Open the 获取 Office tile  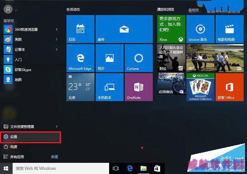[230, 87]
